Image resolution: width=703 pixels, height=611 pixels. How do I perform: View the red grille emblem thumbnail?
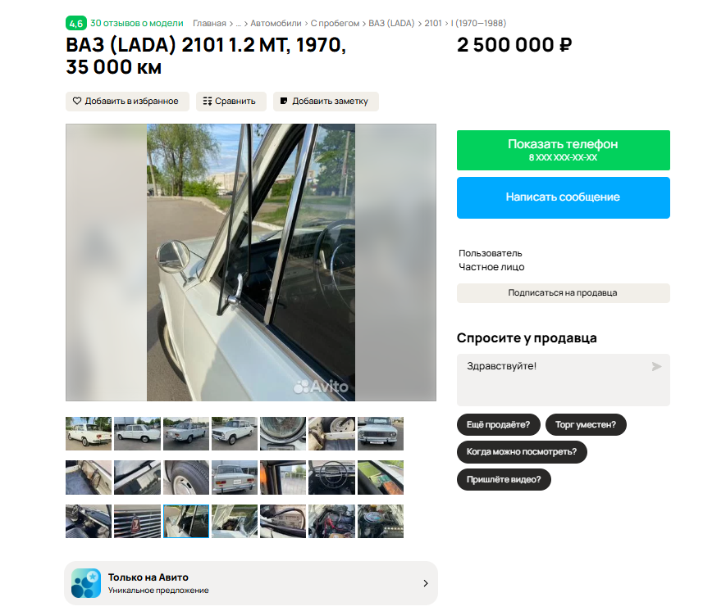click(x=137, y=521)
